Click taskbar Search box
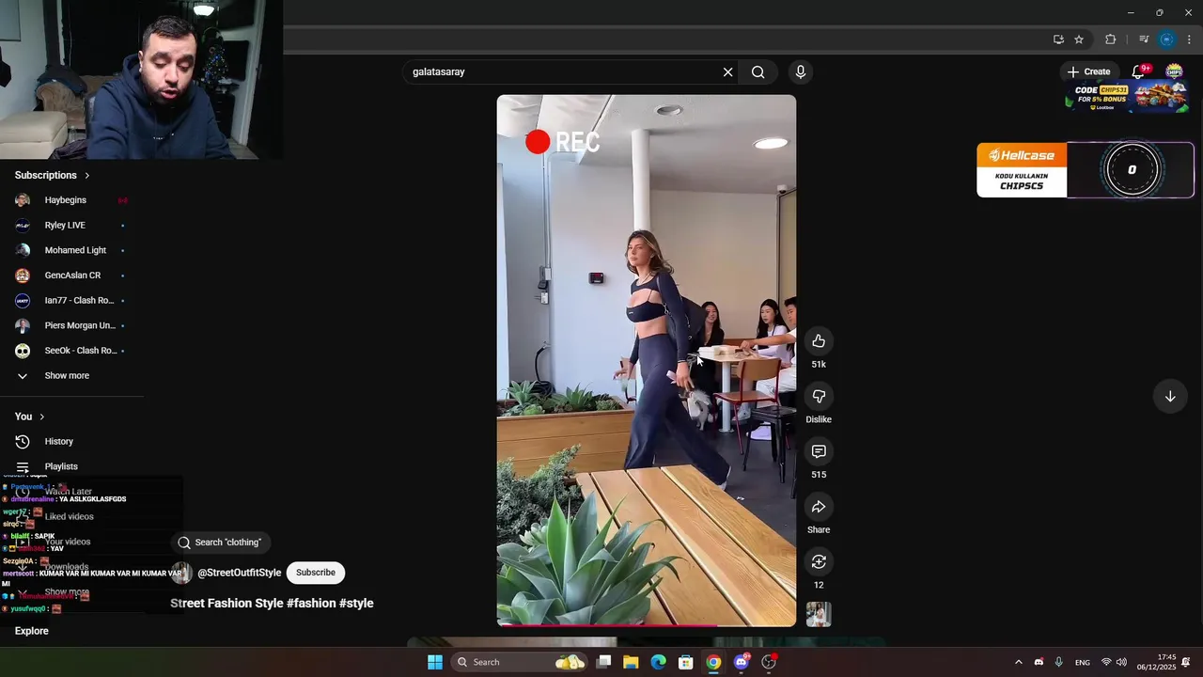 [520, 662]
